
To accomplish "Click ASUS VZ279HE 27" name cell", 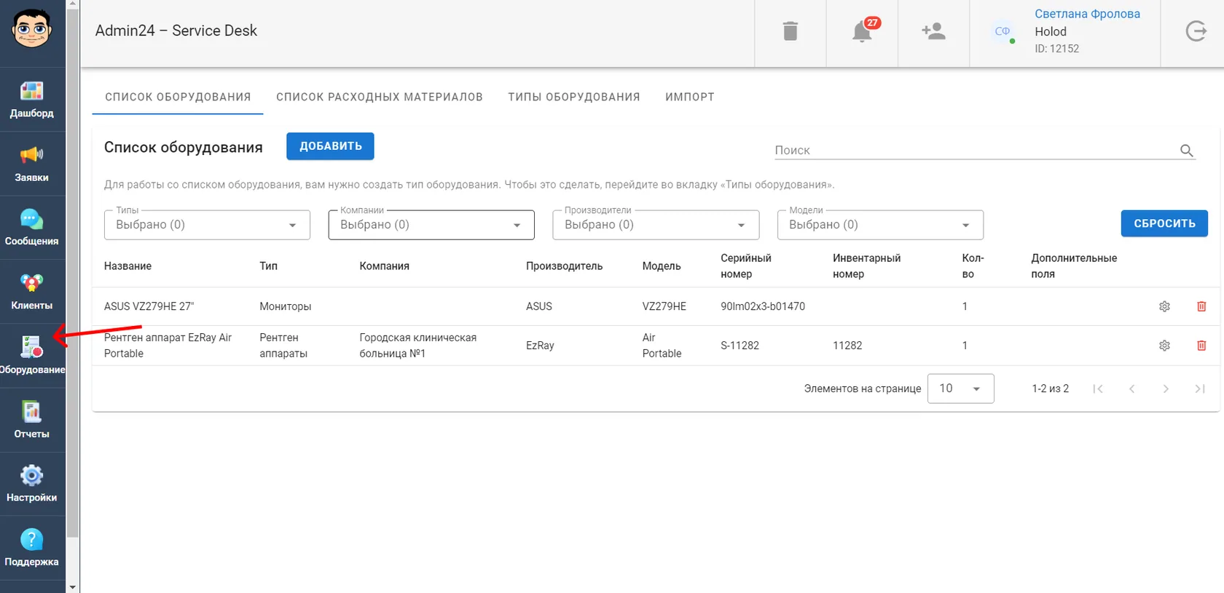I will [149, 306].
